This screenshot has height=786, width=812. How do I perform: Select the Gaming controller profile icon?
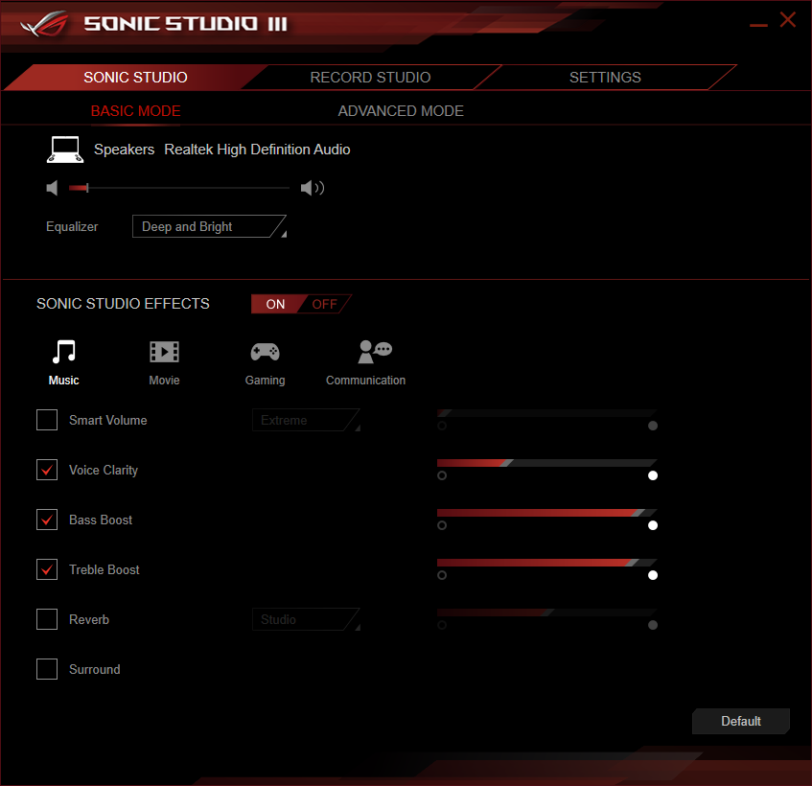[x=265, y=352]
